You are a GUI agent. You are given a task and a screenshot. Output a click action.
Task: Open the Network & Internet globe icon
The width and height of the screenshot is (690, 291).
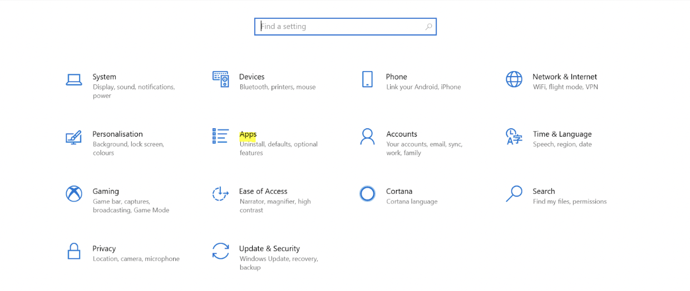coord(514,79)
